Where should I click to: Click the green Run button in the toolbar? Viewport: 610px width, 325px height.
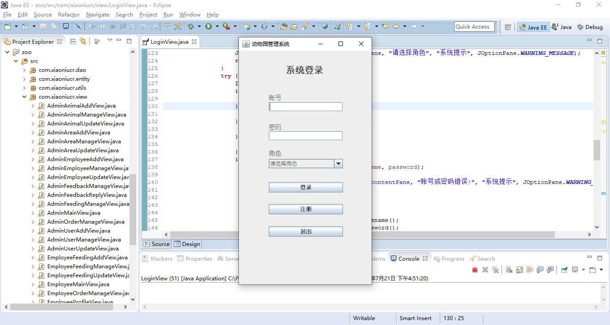(x=209, y=27)
